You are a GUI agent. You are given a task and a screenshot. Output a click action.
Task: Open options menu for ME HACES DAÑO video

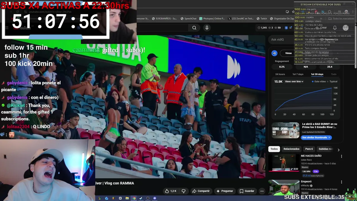(341, 156)
